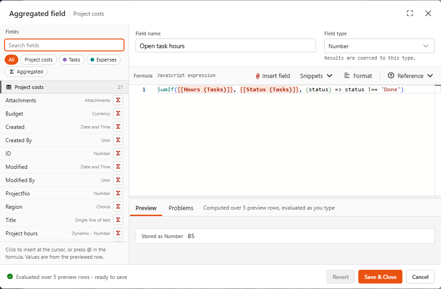Insert aggregate for Created field
Screen dimensions: 441x289
tap(118, 127)
